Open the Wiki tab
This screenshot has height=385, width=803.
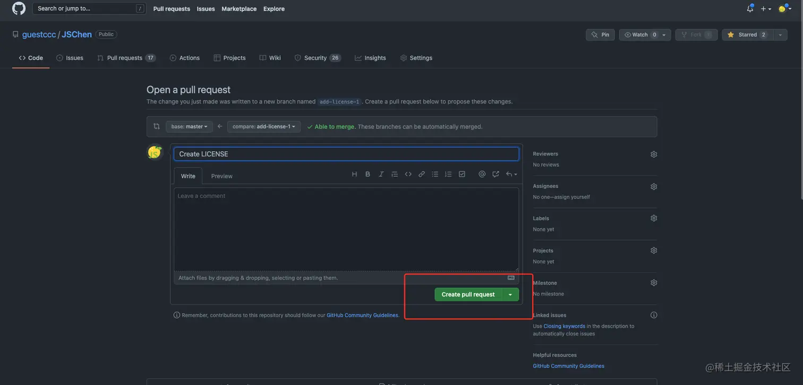click(x=270, y=58)
